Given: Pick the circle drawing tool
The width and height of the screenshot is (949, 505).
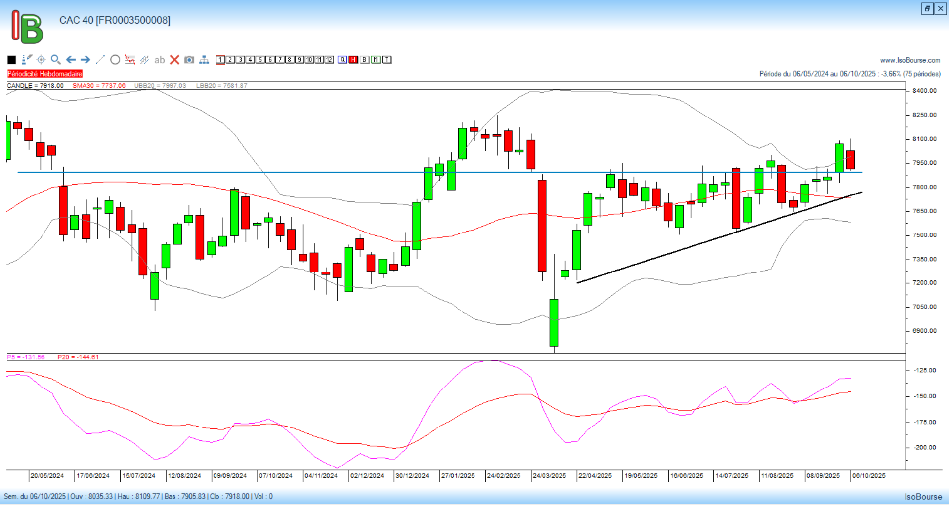Looking at the screenshot, I should tap(115, 60).
